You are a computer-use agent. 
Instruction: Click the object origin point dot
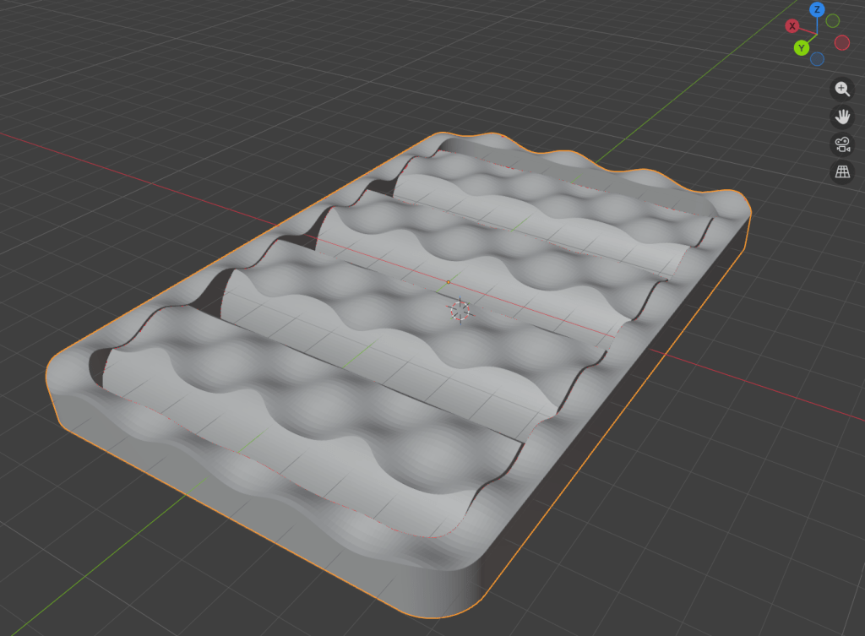[449, 282]
